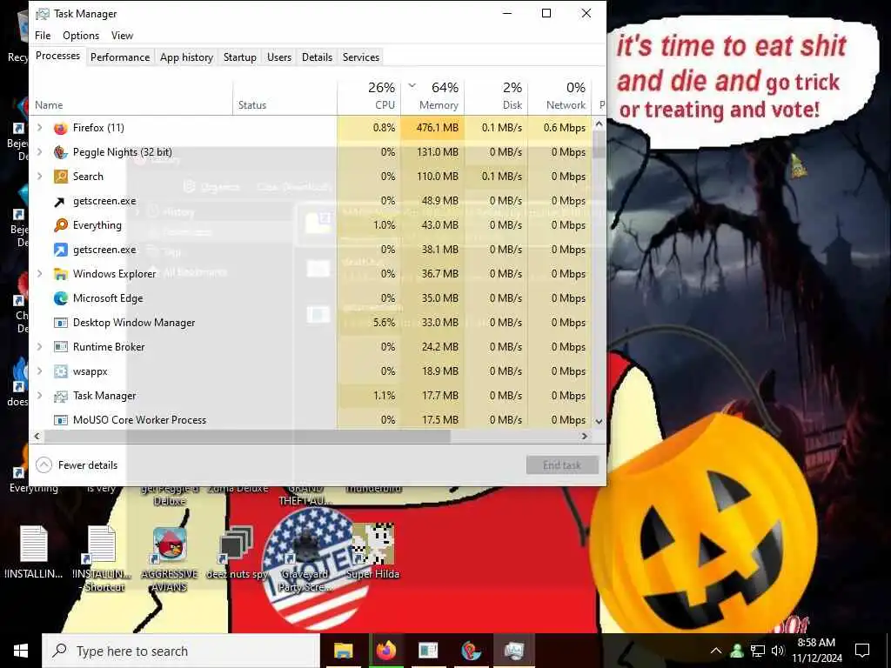Sort by the Disk column header
891x668 pixels.
(x=496, y=97)
